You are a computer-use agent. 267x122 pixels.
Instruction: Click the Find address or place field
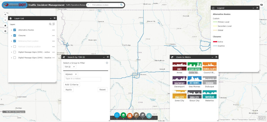point(104,5)
